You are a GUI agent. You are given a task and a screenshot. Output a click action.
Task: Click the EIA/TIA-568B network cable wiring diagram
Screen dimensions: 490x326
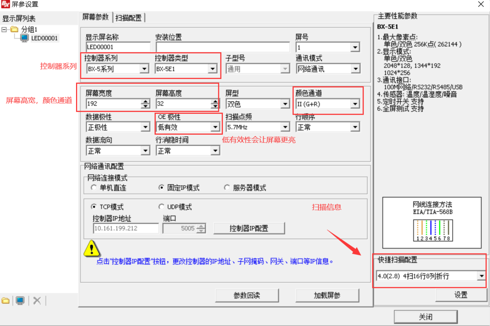433,230
